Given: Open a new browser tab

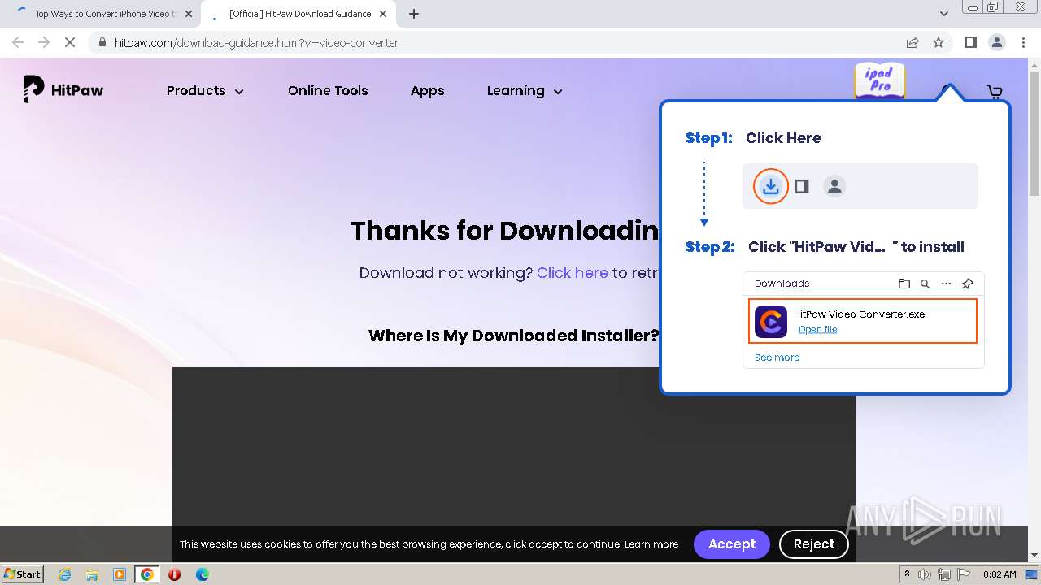Looking at the screenshot, I should [x=414, y=14].
